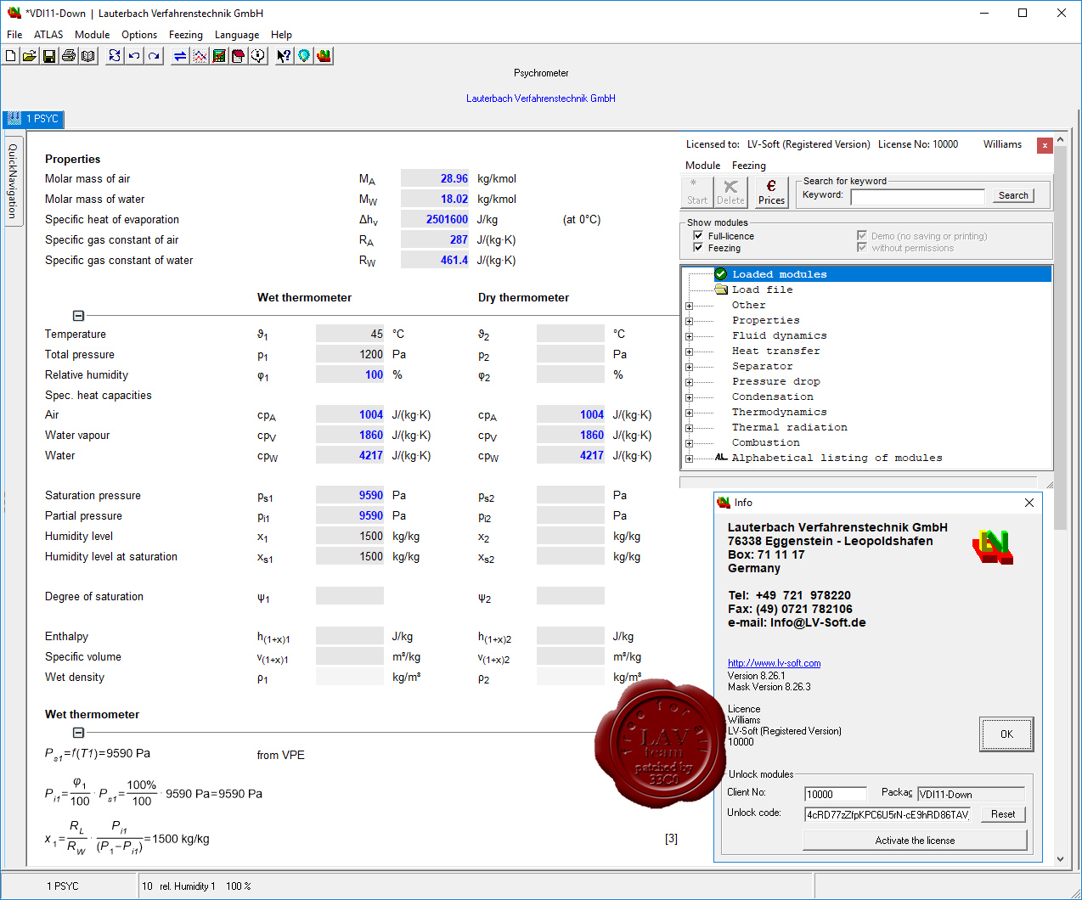Collapse the lower Wet thermometer formulas section
This screenshot has height=900, width=1082.
coord(78,733)
